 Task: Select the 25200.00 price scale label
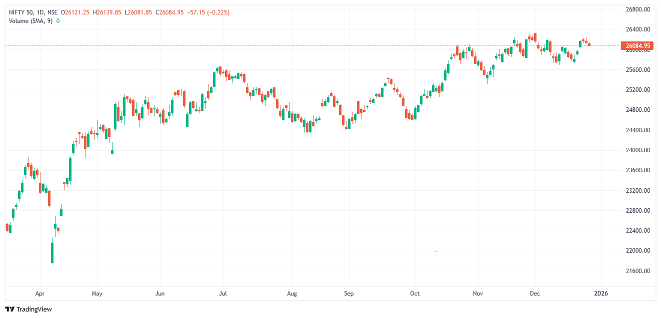pyautogui.click(x=637, y=90)
